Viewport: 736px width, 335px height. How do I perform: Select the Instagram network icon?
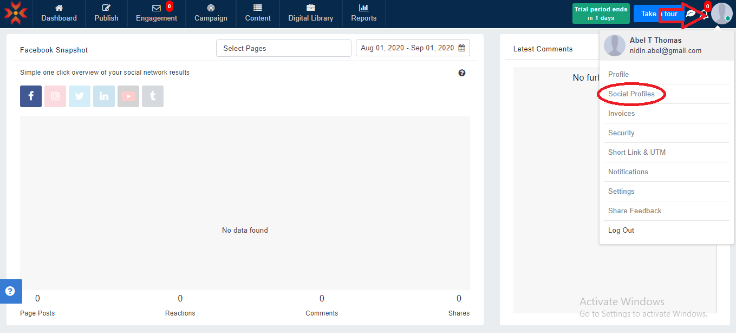55,96
